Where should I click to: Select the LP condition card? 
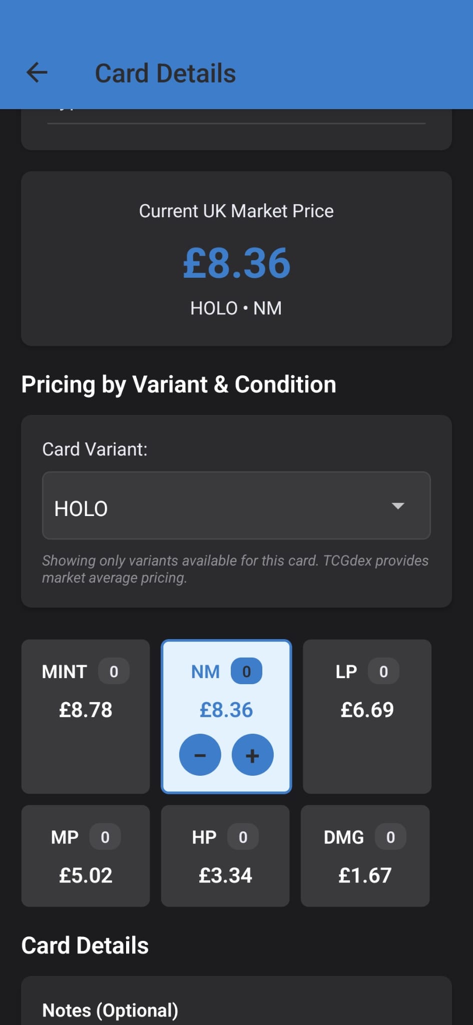point(367,717)
